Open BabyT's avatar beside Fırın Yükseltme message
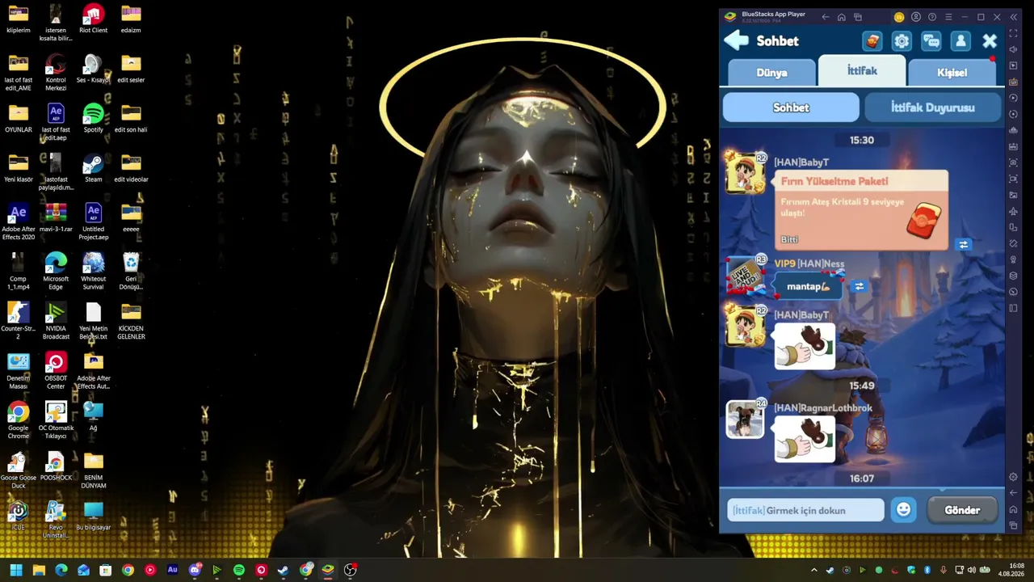 [745, 173]
